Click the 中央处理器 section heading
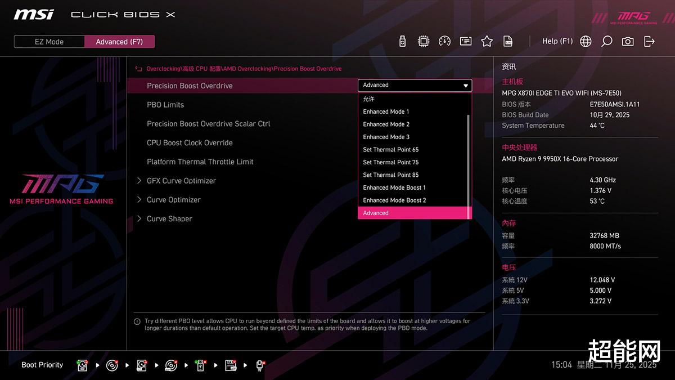This screenshot has width=675, height=380. 520,147
